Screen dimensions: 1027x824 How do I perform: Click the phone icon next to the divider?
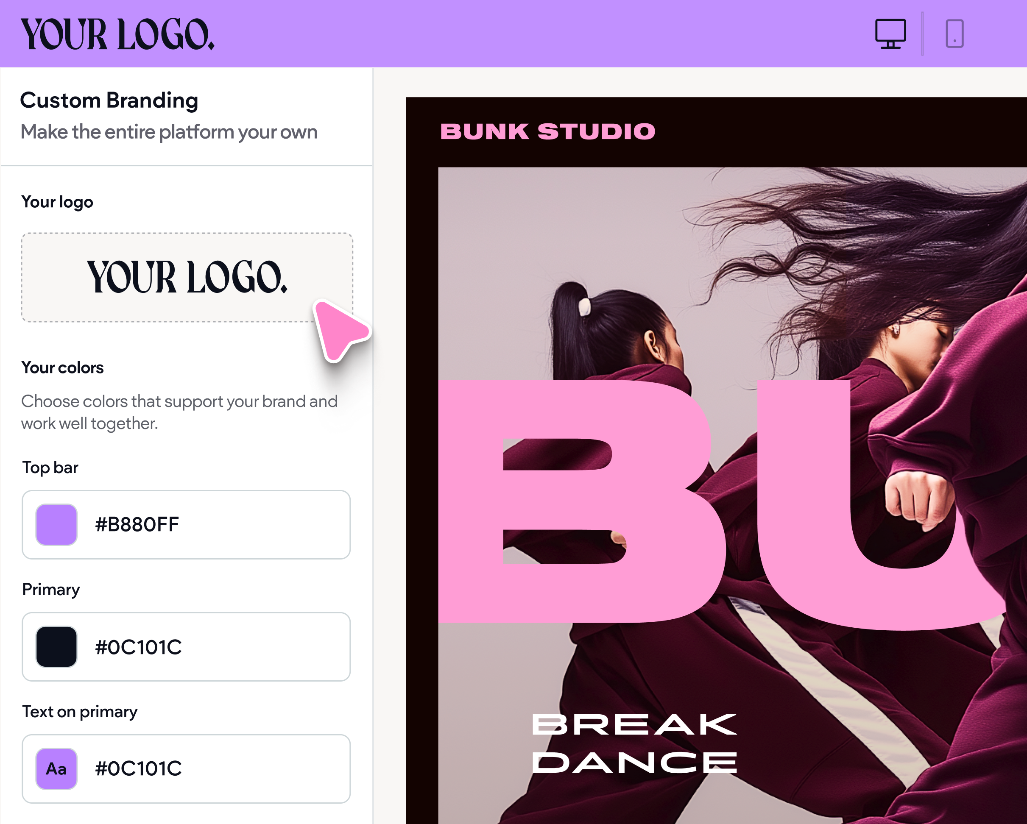pyautogui.click(x=954, y=34)
